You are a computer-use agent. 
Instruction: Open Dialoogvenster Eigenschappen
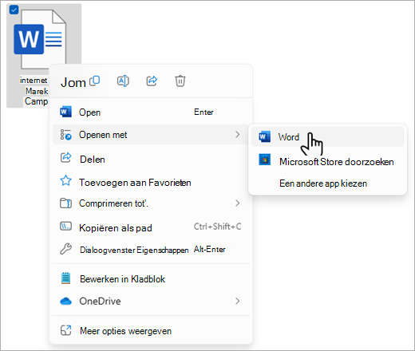coord(151,250)
